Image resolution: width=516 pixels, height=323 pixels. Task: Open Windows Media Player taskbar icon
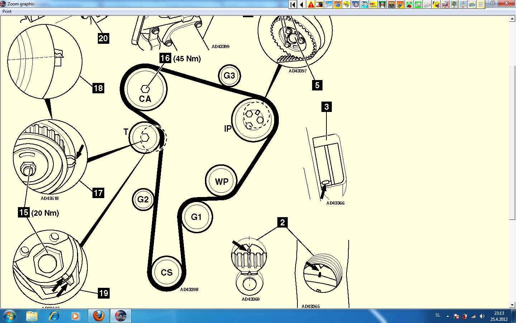pyautogui.click(x=75, y=316)
